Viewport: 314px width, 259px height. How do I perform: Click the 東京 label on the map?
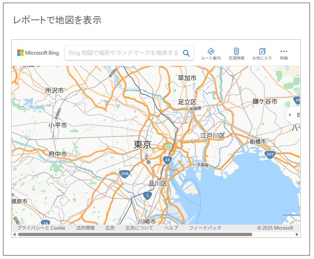point(142,145)
